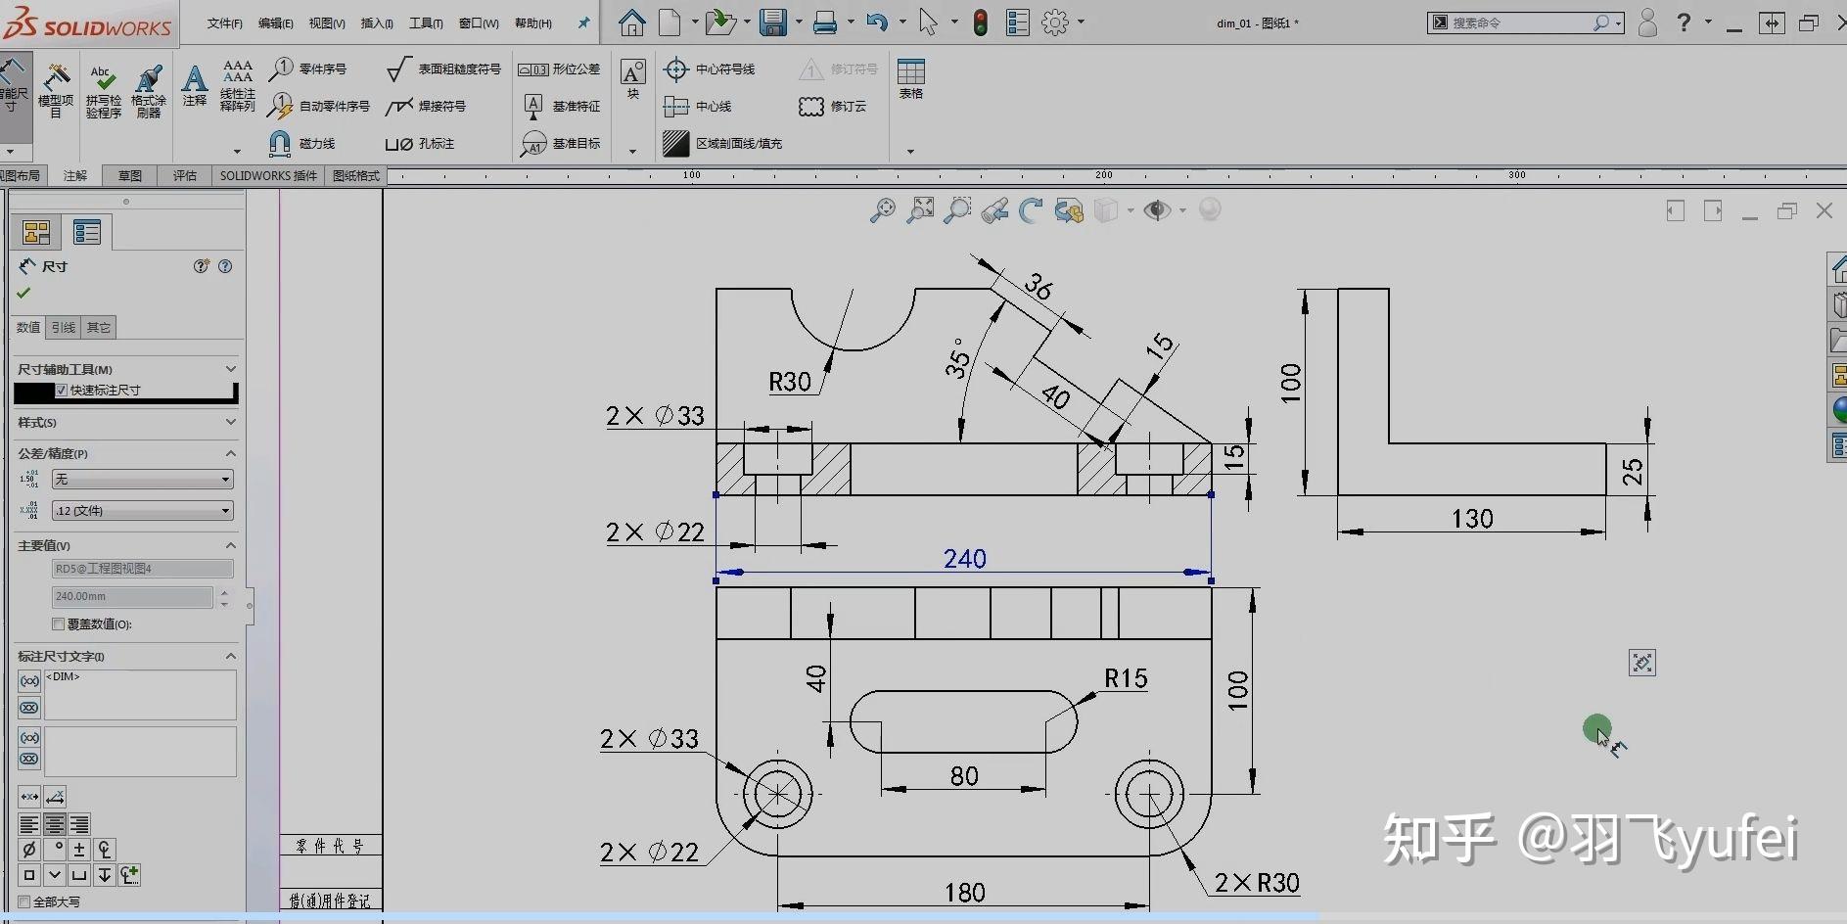The width and height of the screenshot is (1847, 924).
Task: Insert the degree symbol button
Action: (55, 849)
